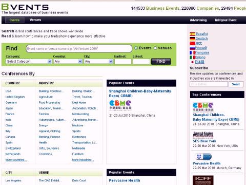Open the SES New York conference link
246x185 pixels.
click(204, 141)
